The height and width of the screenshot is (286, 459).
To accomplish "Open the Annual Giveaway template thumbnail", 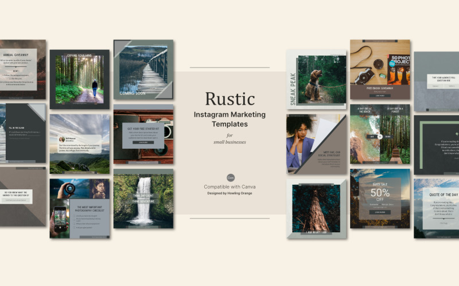I will coord(23,69).
